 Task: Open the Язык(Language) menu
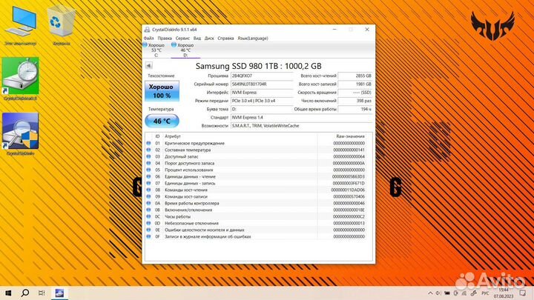click(253, 38)
